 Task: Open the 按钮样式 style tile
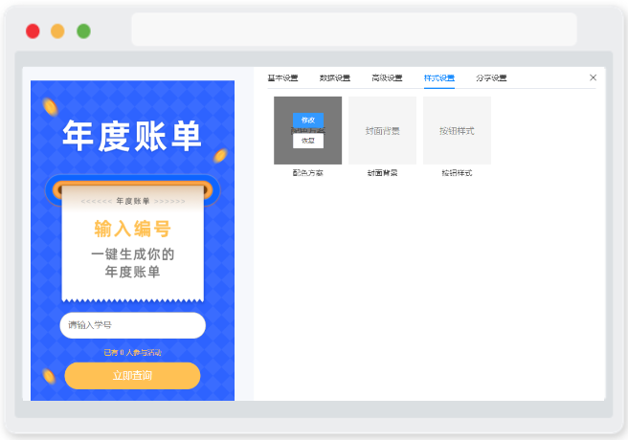(x=457, y=130)
